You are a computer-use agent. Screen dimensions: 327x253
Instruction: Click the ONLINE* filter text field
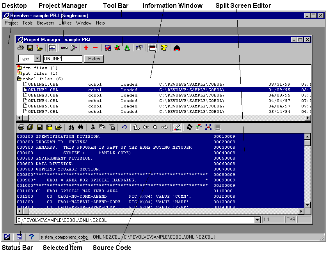62,59
